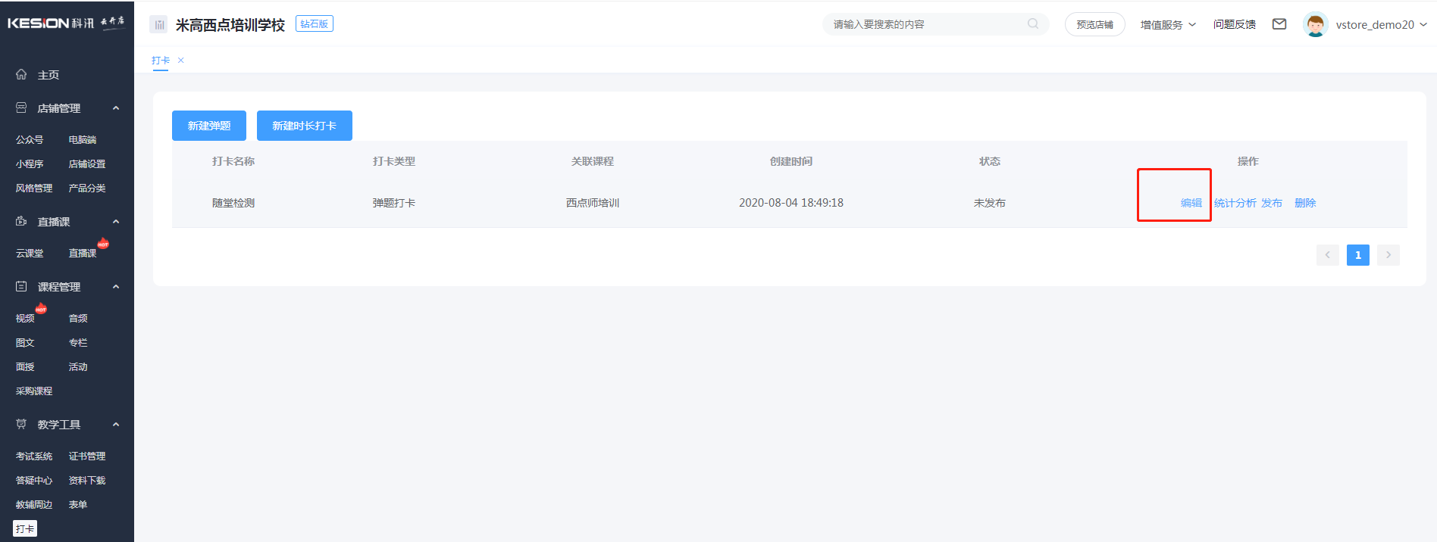Screen dimensions: 1437x542
Task: Delete 随堂检测 using 删除 link
Action: pos(1304,203)
